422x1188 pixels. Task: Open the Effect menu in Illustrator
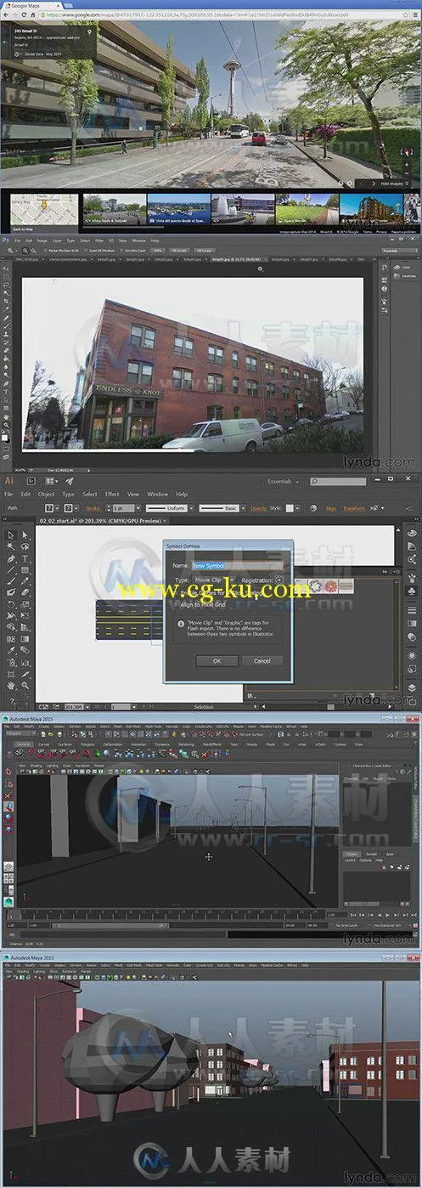tap(111, 494)
